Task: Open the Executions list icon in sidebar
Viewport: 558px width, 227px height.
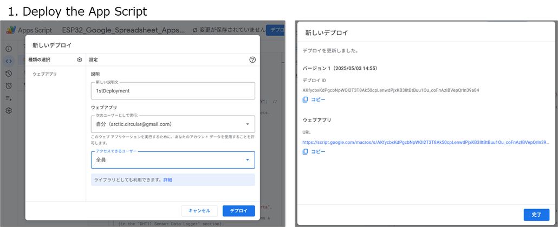Action: [x=9, y=98]
